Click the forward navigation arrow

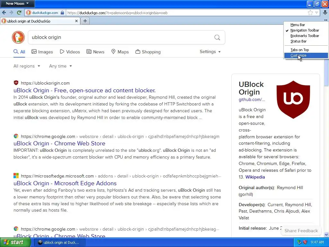(11, 13)
